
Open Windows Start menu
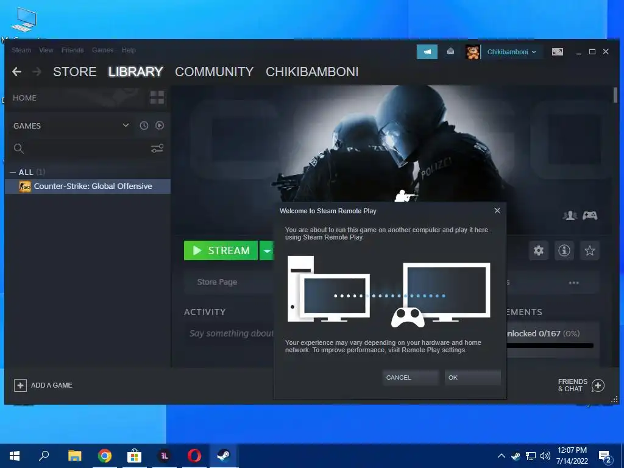pyautogui.click(x=15, y=456)
